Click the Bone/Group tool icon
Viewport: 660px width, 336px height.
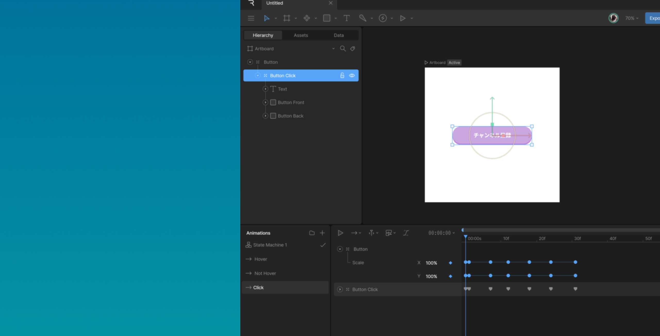(x=307, y=18)
